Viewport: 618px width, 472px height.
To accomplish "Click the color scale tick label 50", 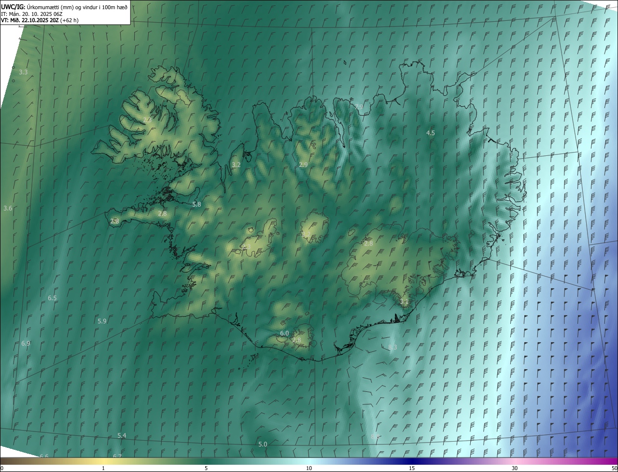I will click(614, 468).
